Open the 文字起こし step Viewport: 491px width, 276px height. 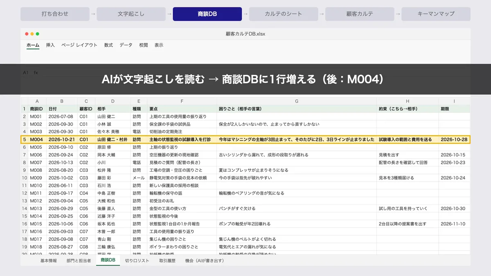point(131,14)
